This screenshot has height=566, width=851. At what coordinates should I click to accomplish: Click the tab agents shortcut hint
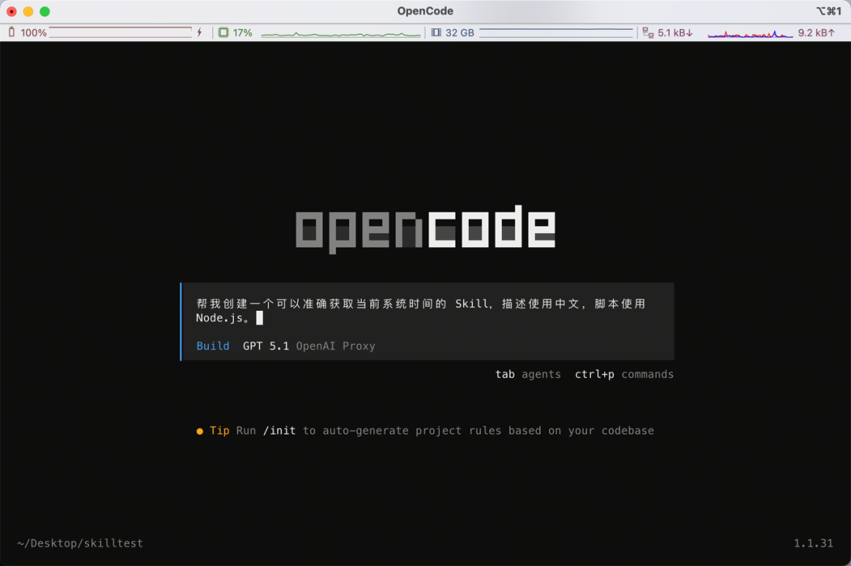tap(528, 375)
